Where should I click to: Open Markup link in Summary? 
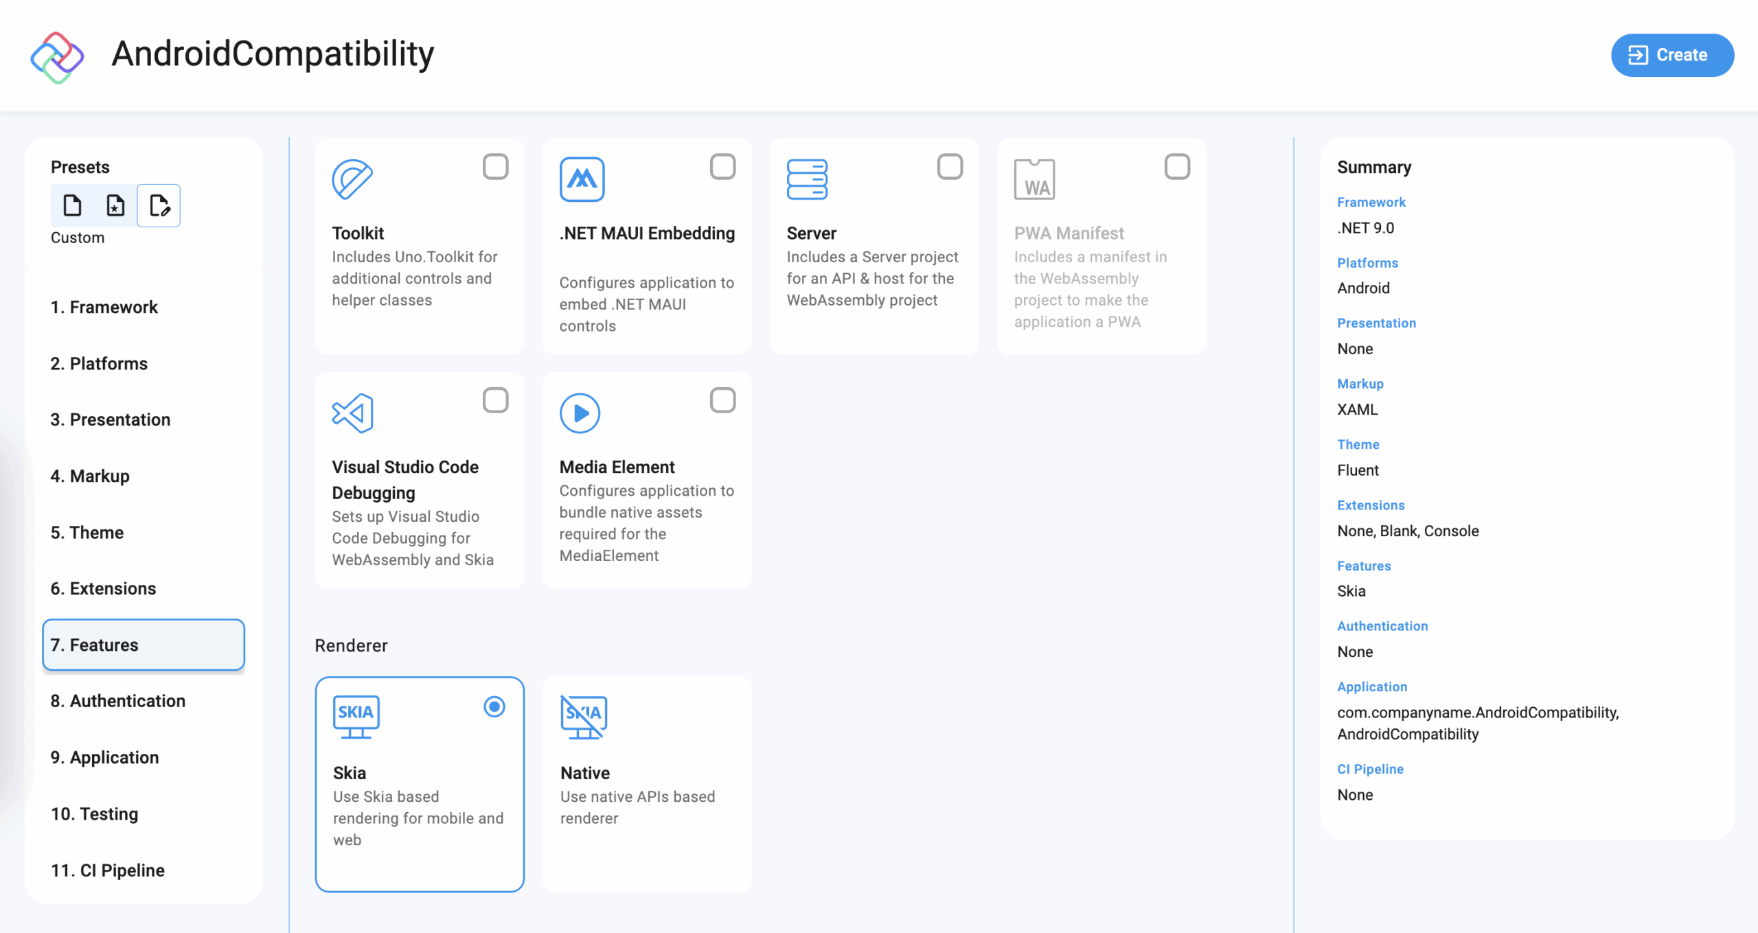pyautogui.click(x=1360, y=383)
